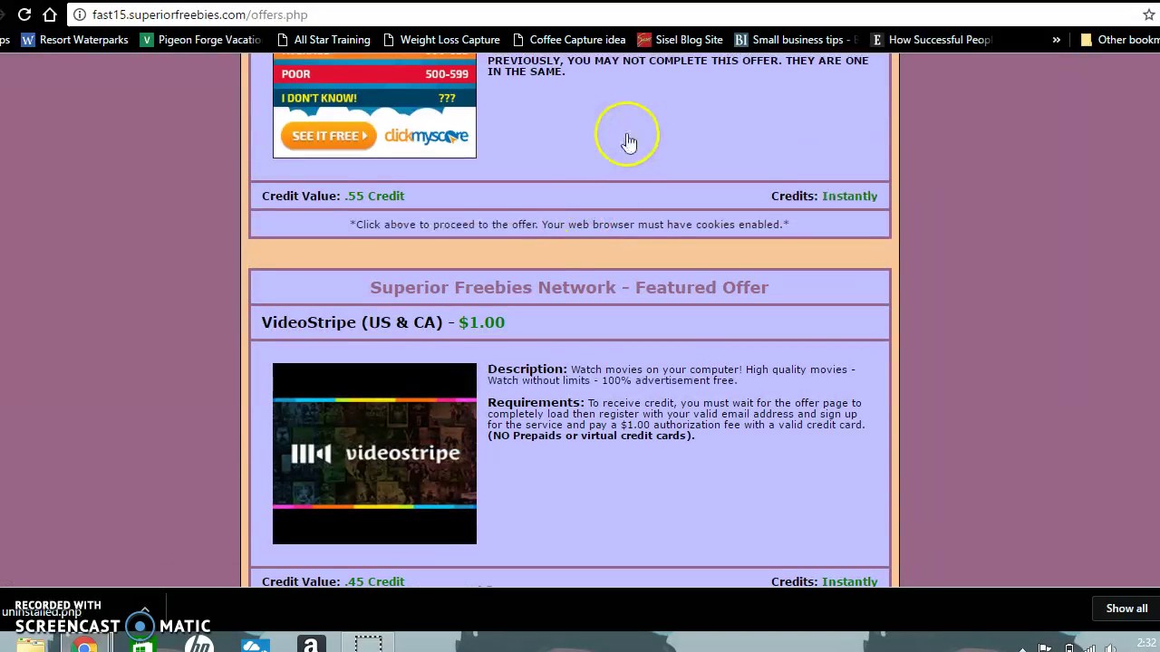This screenshot has height=652, width=1160.
Task: Open the Pigeon Forge Vacation bookmark
Action: tap(200, 40)
